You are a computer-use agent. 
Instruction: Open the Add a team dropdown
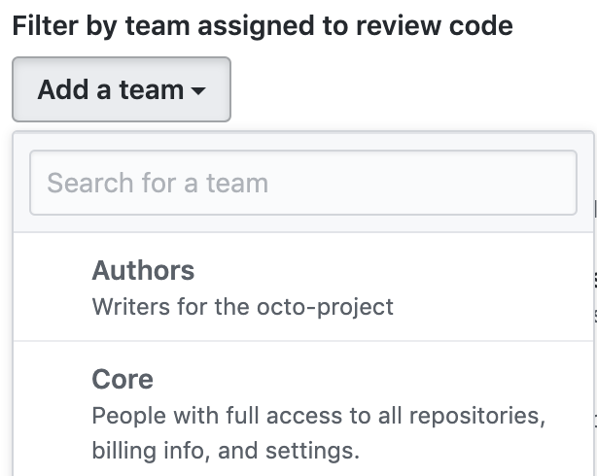[121, 89]
